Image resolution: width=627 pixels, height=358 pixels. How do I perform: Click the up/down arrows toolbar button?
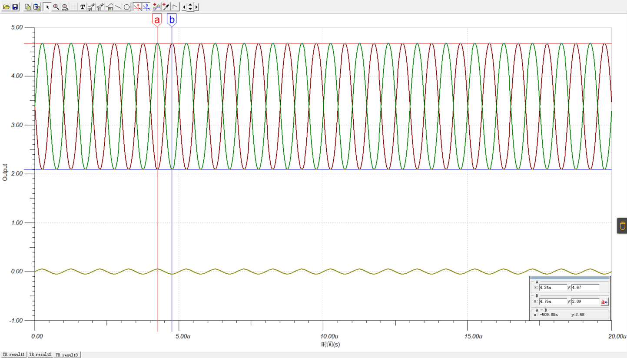pos(190,7)
